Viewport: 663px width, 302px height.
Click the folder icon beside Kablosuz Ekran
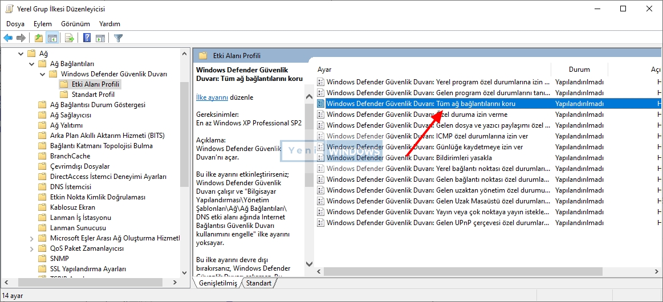click(x=42, y=207)
